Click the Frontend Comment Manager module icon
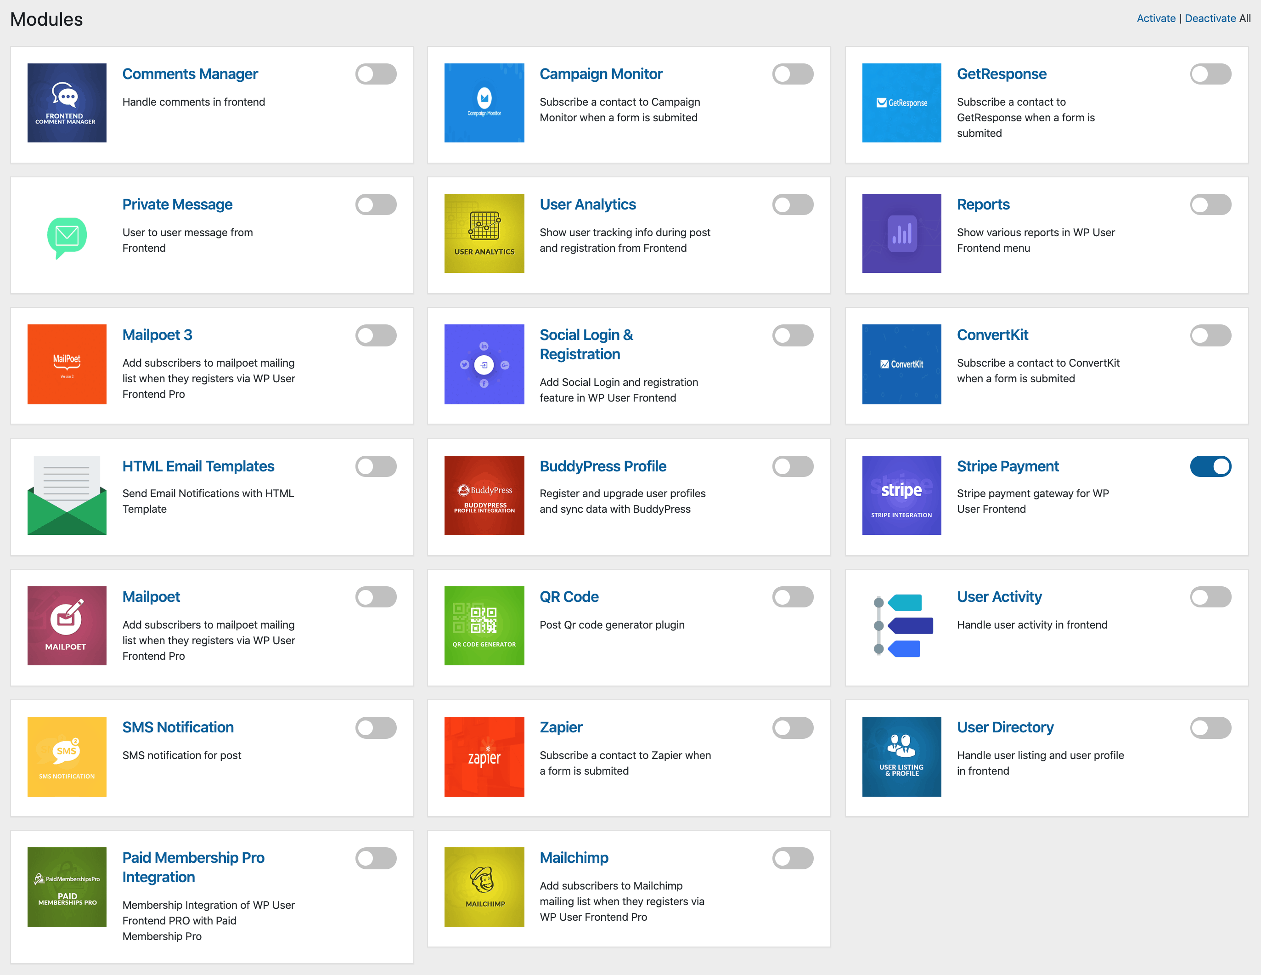1261x975 pixels. [x=67, y=103]
